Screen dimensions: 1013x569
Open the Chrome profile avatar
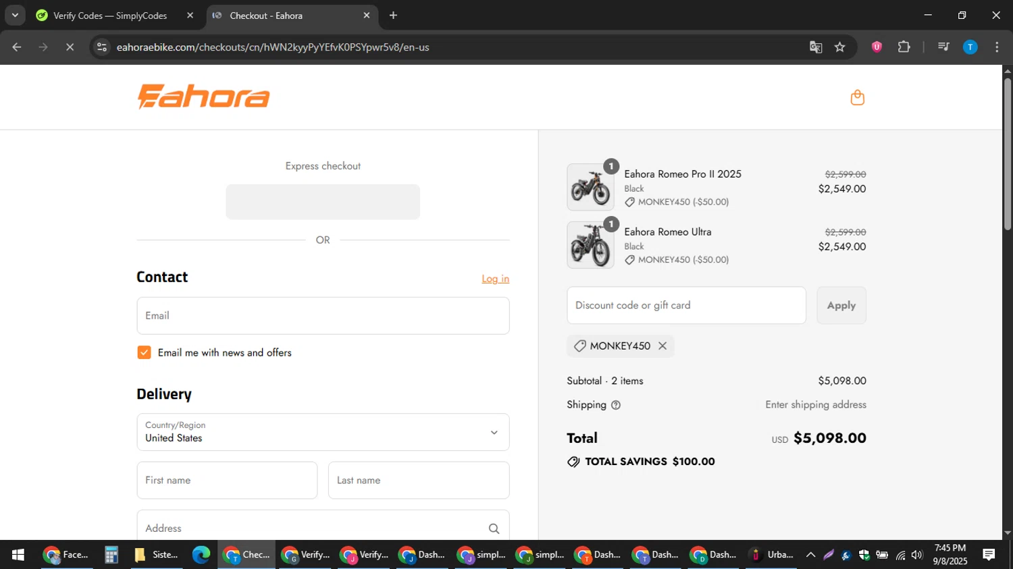coord(970,47)
